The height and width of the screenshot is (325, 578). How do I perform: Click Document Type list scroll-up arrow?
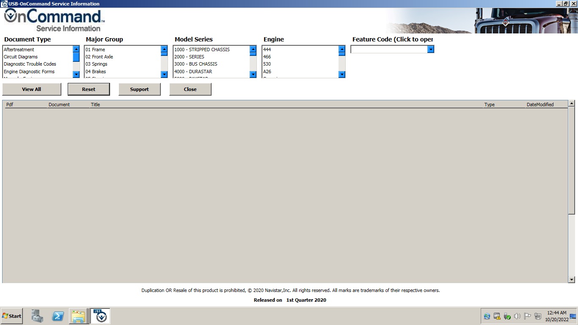[x=76, y=49]
